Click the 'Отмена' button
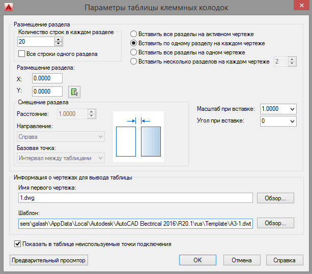Image resolution: width=312 pixels, height=274 pixels. pos(242,260)
